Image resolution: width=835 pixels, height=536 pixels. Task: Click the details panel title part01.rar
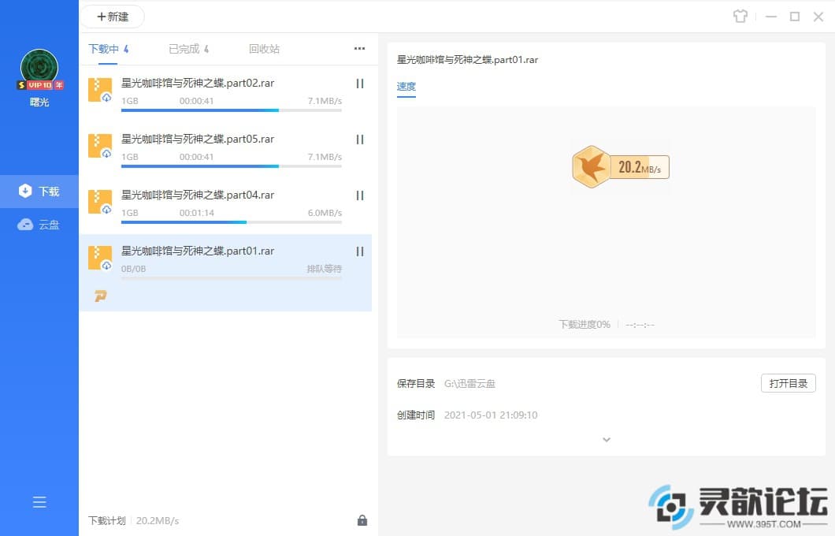(468, 60)
